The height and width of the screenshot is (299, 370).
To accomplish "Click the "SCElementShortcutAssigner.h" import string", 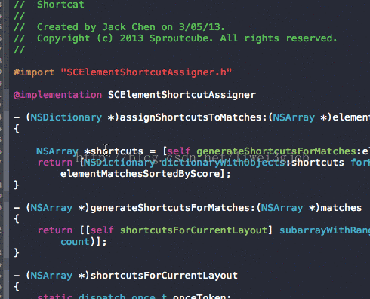I will pyautogui.click(x=146, y=72).
